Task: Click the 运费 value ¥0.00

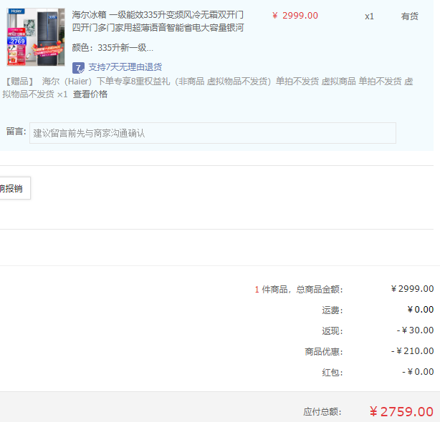Action: 421,310
